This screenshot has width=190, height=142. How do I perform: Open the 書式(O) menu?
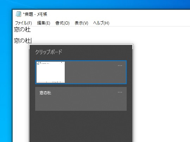(62, 23)
